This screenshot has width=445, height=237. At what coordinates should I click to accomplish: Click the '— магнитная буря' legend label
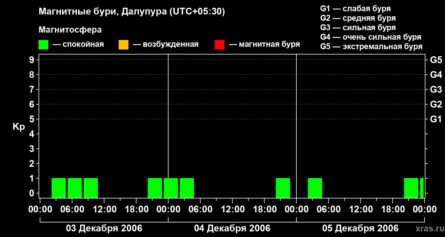point(264,44)
